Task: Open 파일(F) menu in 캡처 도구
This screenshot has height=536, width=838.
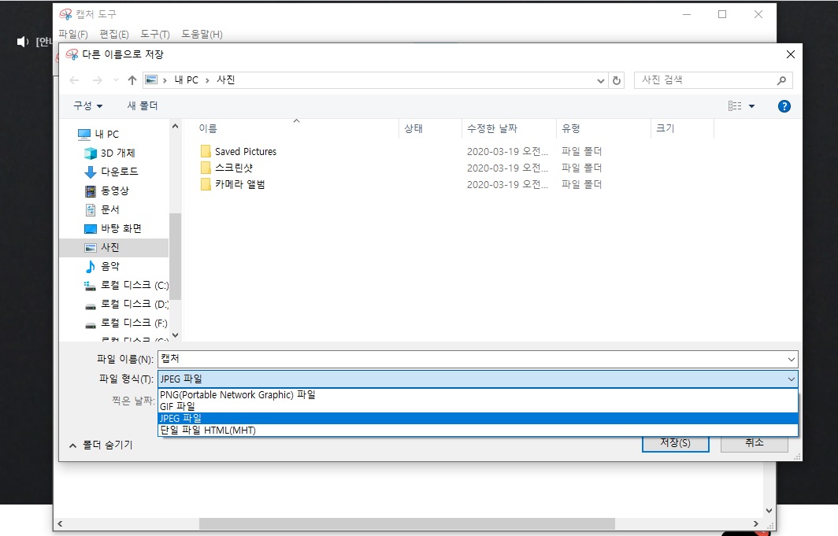Action: click(73, 34)
